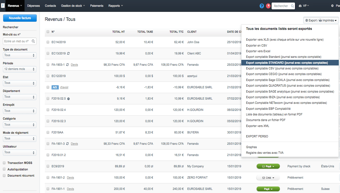Viewport: 340px width, 193px height.
Task: Open the Période dropdown showing 12 derniers mois
Action: click(x=20, y=69)
